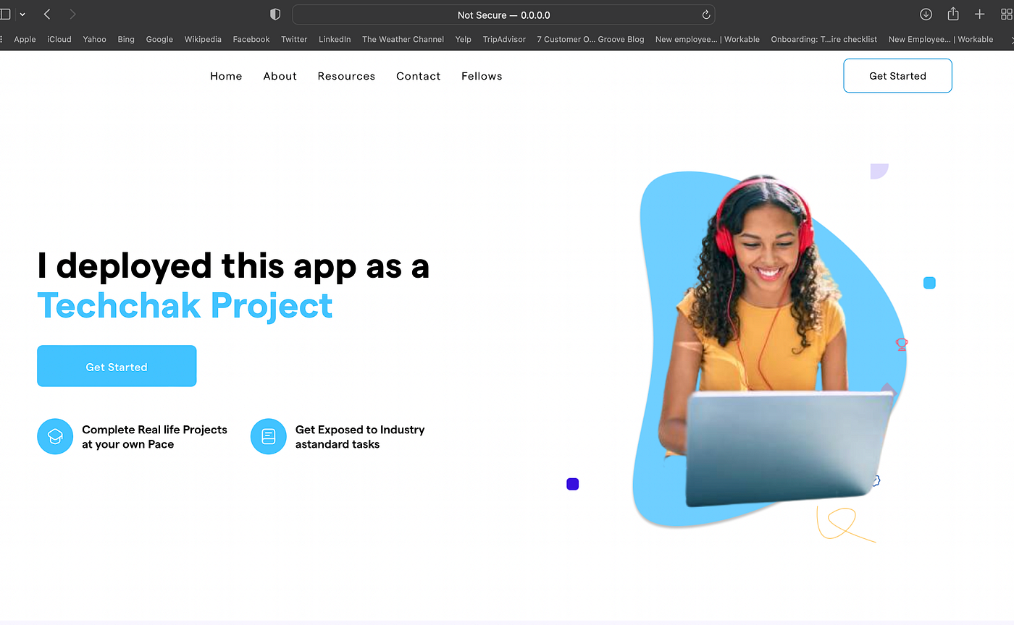Click the small red trophy icon
Viewport: 1014px width, 625px height.
[x=902, y=344]
